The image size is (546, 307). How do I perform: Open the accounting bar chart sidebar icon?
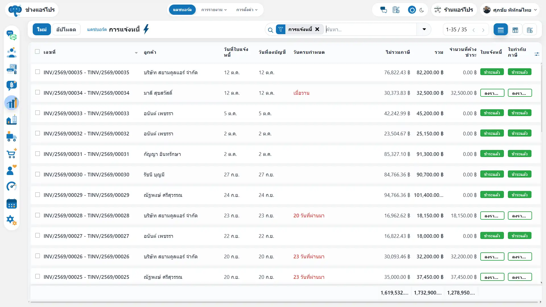point(12,103)
